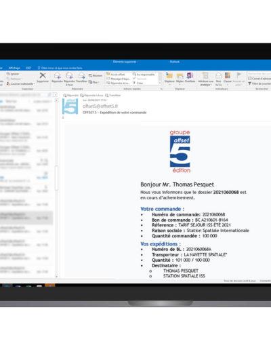Select the Au responsable quick action
271x350 pixels.
(144, 75)
